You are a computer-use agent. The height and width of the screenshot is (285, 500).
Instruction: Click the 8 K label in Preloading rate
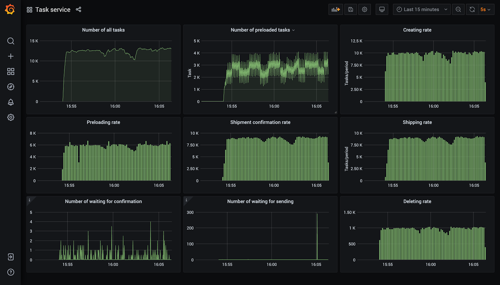tap(33, 133)
